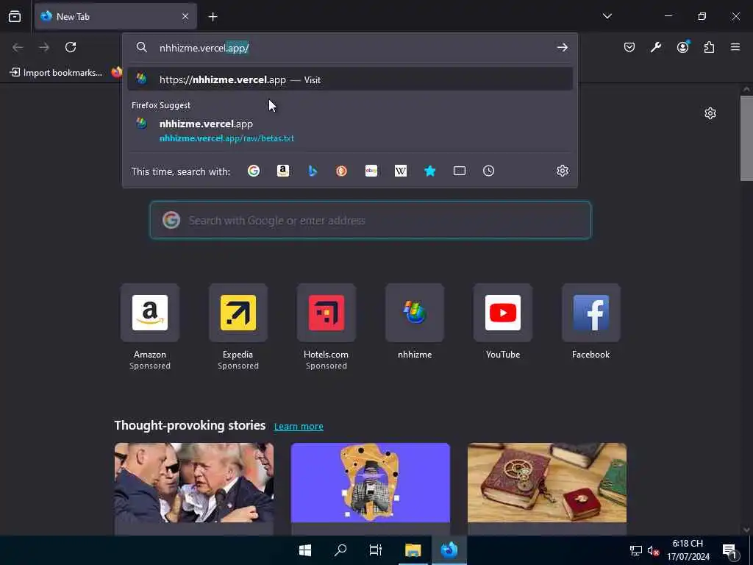This screenshot has width=753, height=565.
Task: Click the address bar text field
Action: pyautogui.click(x=355, y=48)
